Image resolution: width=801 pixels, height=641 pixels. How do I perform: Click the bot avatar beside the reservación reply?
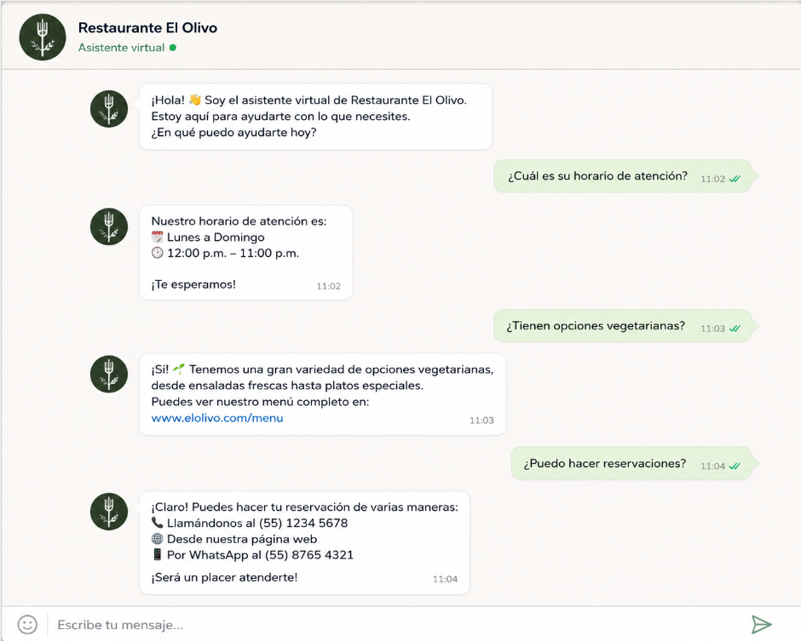click(109, 512)
